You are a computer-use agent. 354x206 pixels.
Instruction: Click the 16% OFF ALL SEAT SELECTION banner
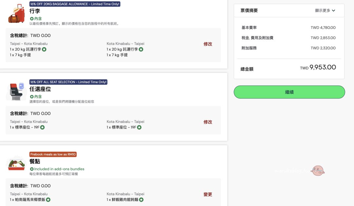click(69, 82)
